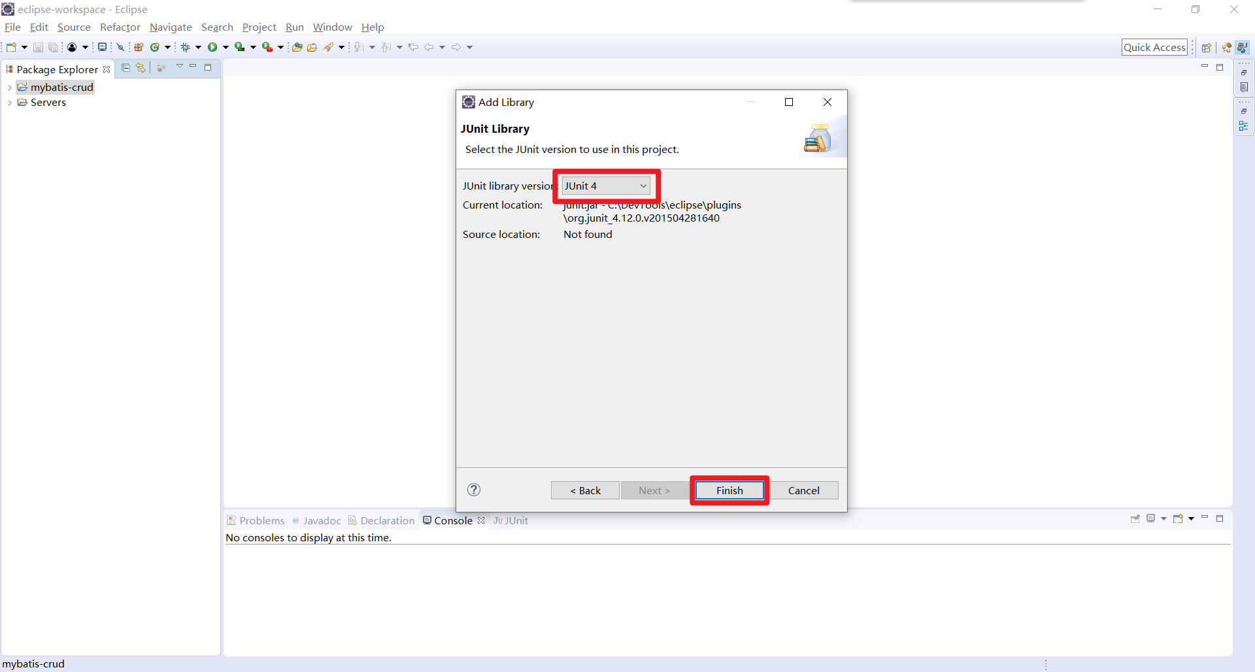
Task: Click the Open Type toolbar icon
Action: point(297,47)
